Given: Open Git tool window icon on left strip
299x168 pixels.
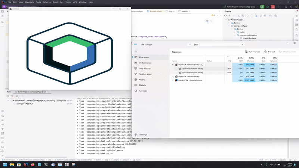Looking at the screenshot, I should click(3, 156).
